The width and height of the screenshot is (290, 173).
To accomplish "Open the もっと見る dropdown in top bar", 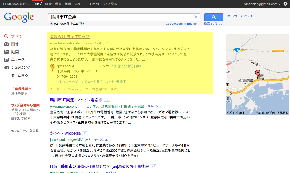I will pos(111,4).
